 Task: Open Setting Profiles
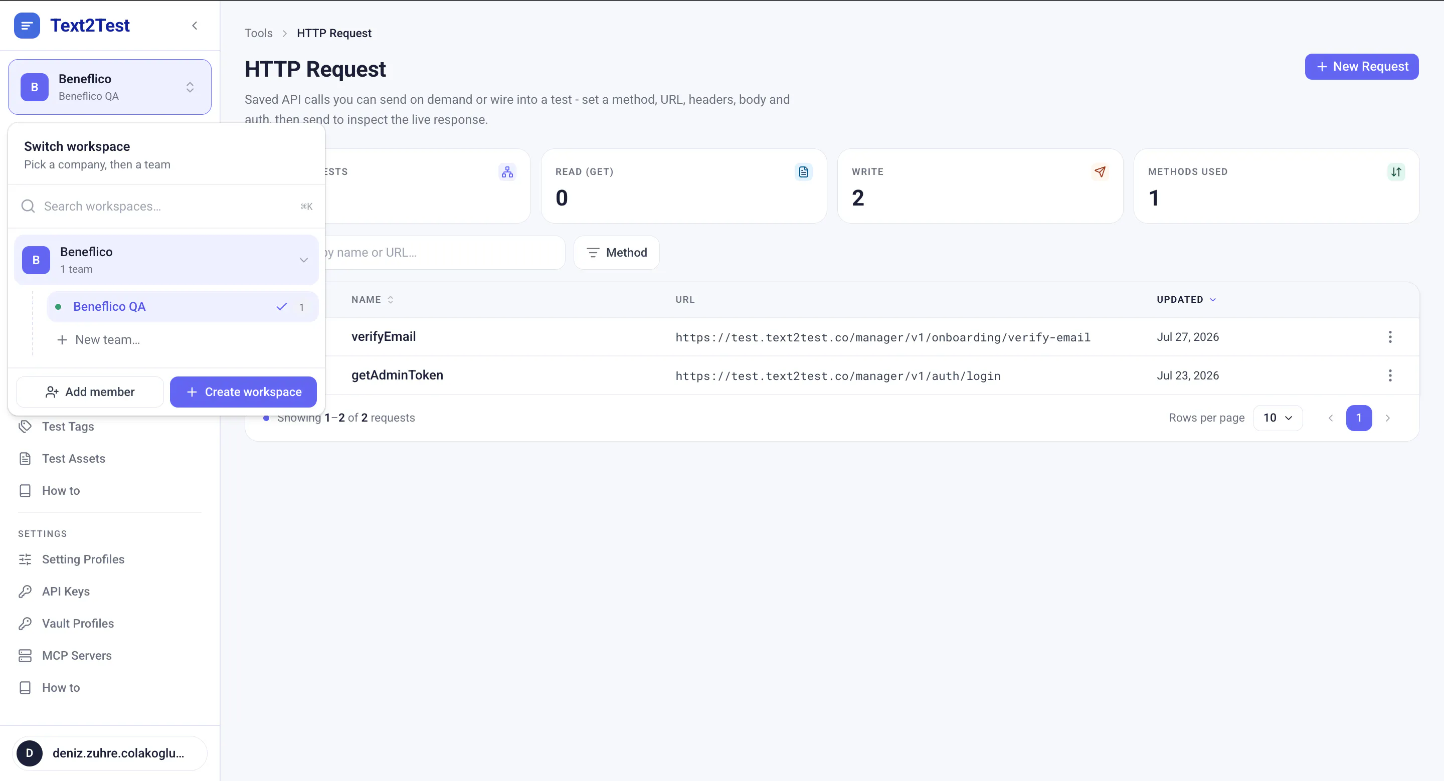[x=83, y=559]
